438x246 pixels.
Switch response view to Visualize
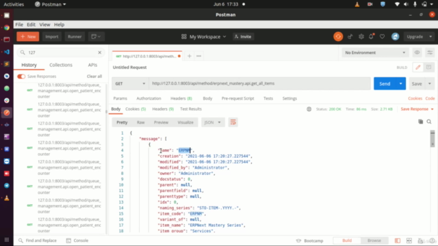[x=185, y=122]
